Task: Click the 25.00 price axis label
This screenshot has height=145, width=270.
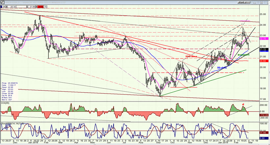Action: (x=262, y=14)
